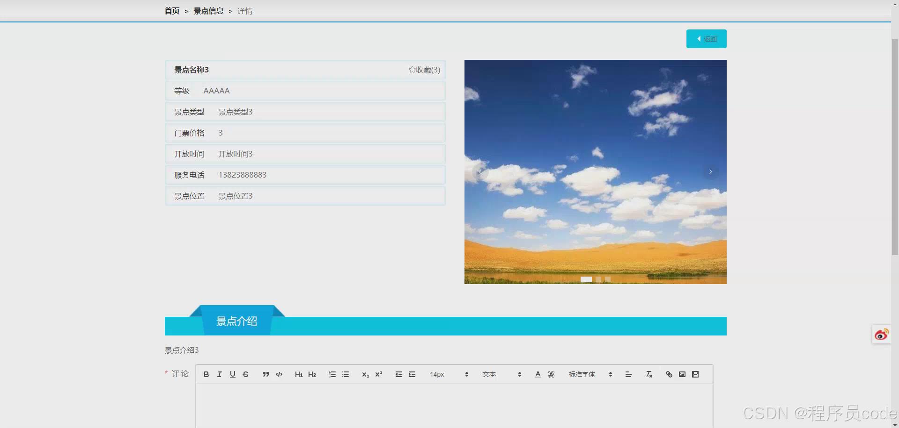Click the 详情 breadcrumb text

pyautogui.click(x=245, y=11)
